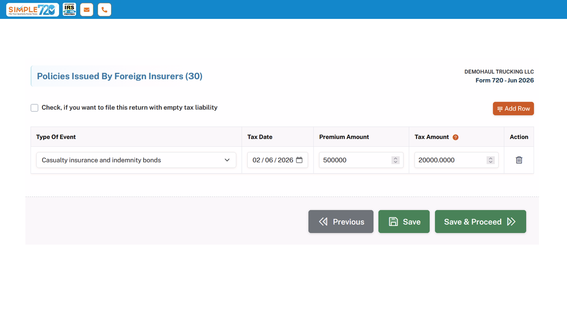Delete the casualty insurance row

click(x=519, y=160)
